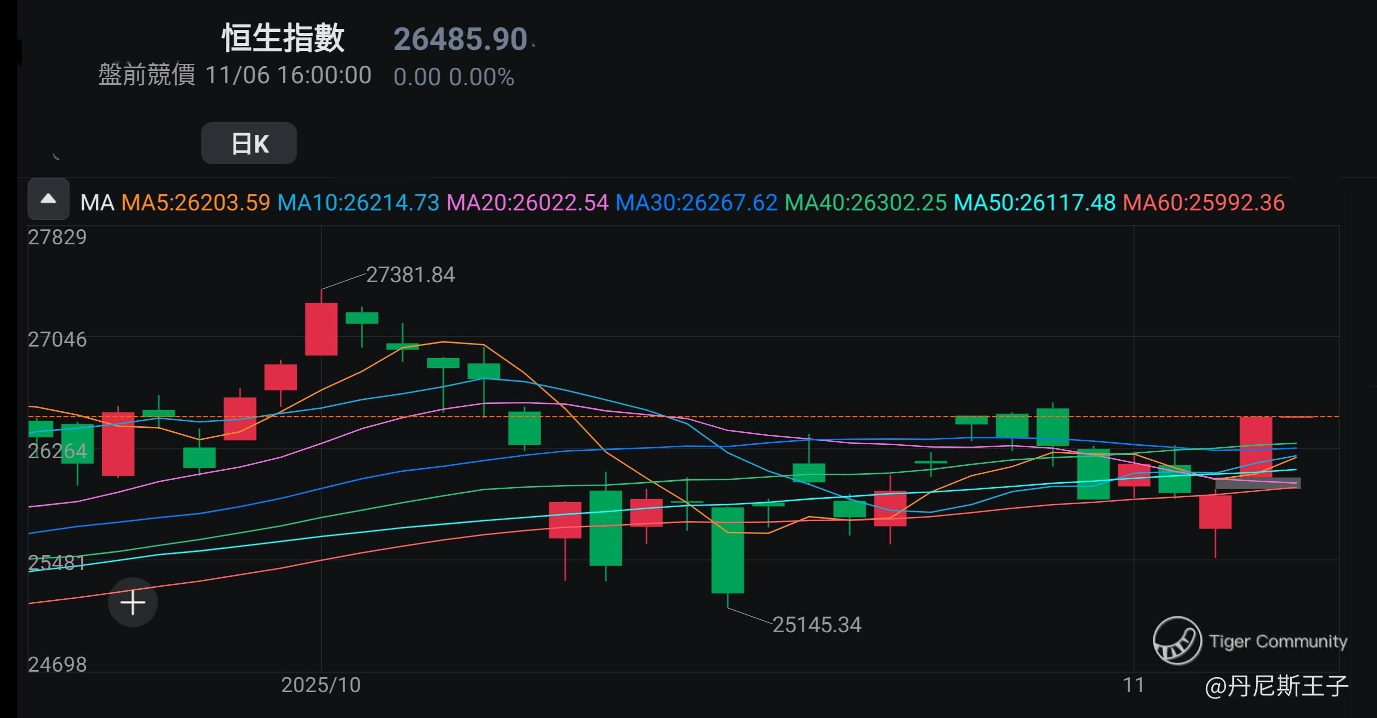
Task: Click the latest red candlestick
Action: [x=1256, y=447]
